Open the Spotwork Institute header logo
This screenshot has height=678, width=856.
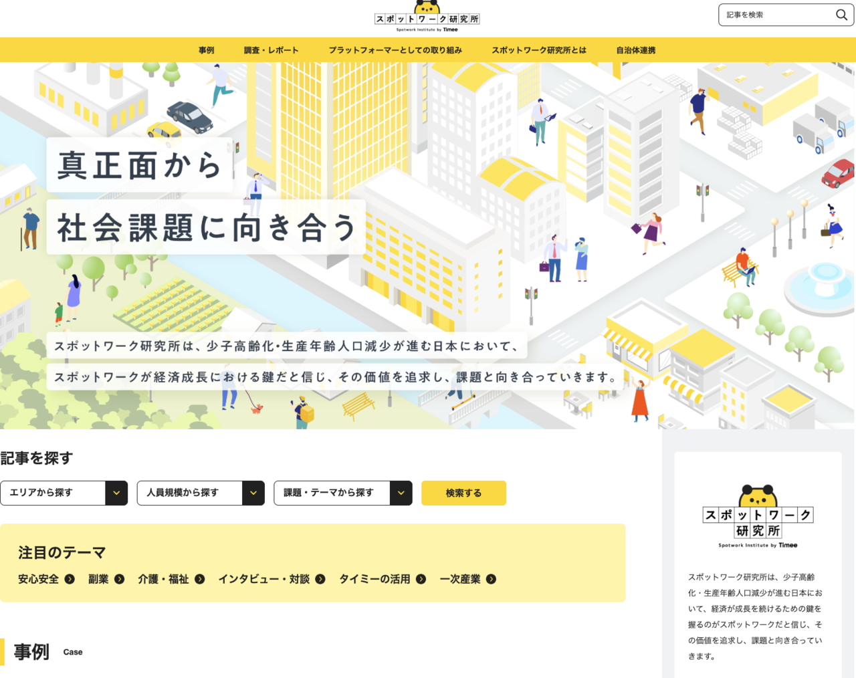click(x=427, y=17)
